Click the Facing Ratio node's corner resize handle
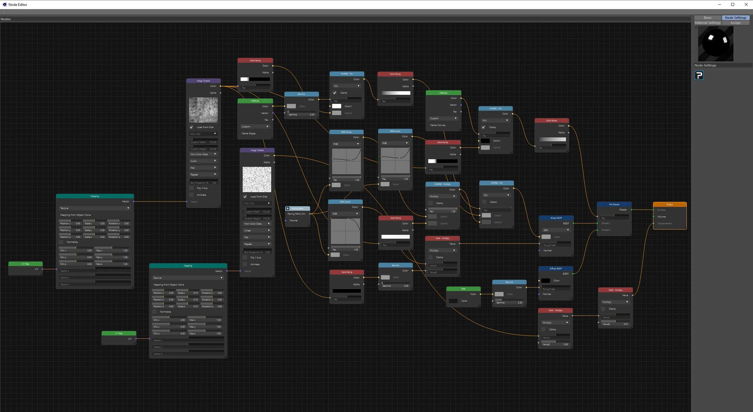This screenshot has height=412, width=753. (x=309, y=225)
